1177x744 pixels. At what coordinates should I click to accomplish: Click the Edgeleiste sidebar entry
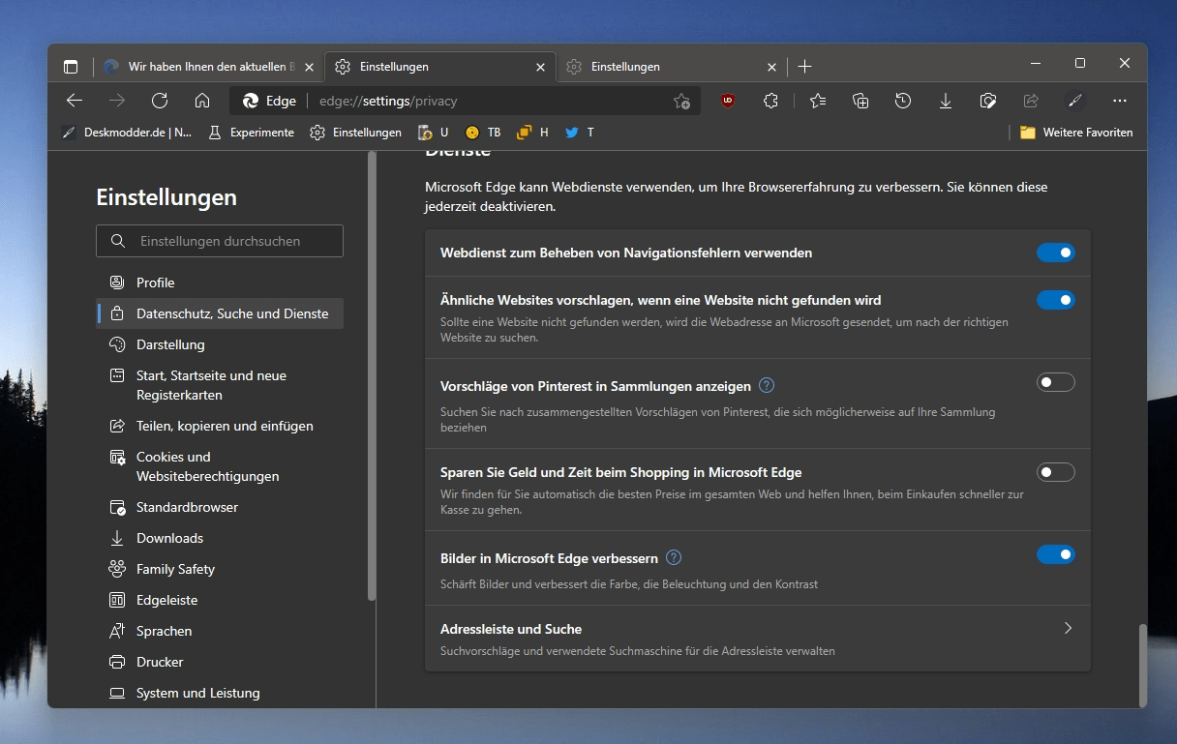169,600
